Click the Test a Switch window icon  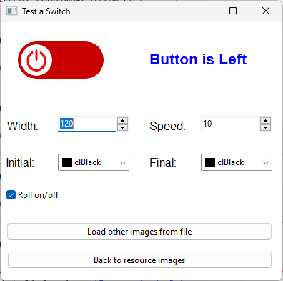click(11, 11)
